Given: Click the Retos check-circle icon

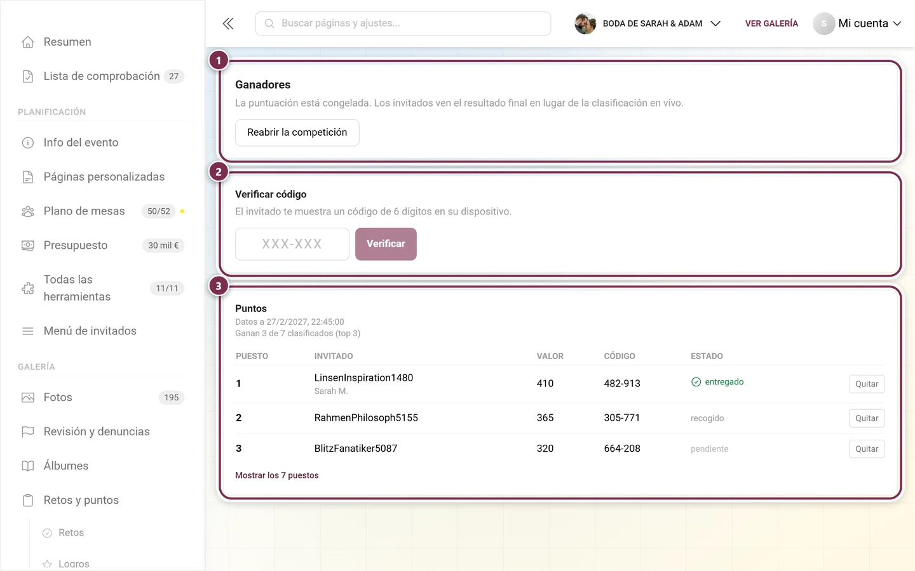Looking at the screenshot, I should pyautogui.click(x=47, y=533).
